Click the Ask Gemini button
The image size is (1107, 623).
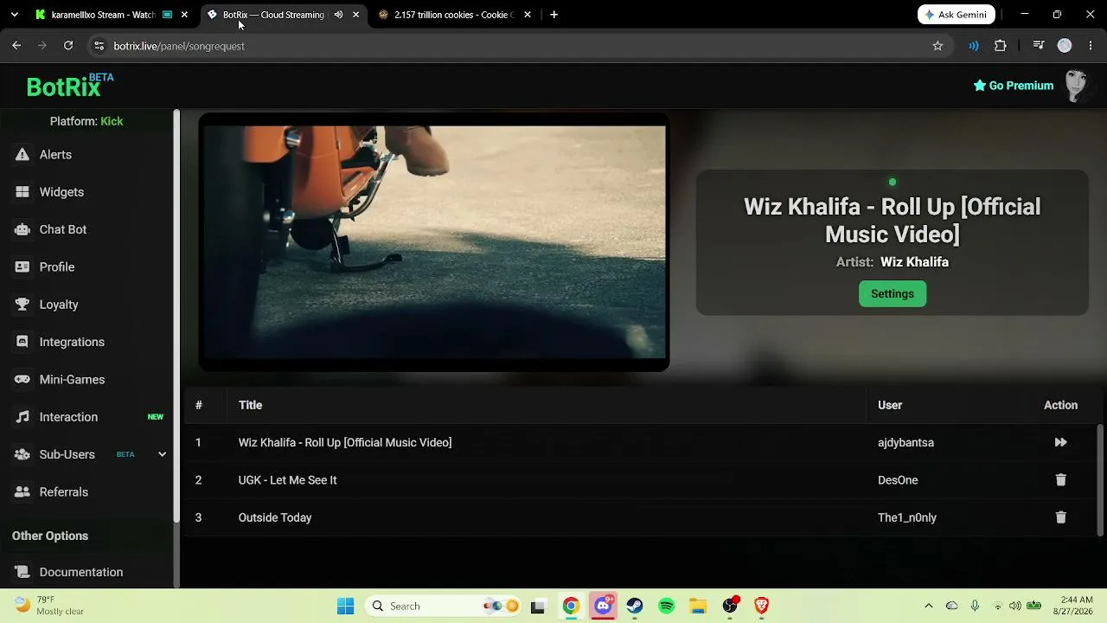[x=957, y=15]
